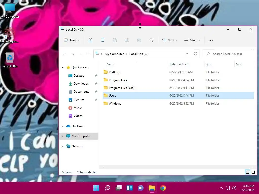Image resolution: width=259 pixels, height=194 pixels.
Task: Select Videos in navigation pane
Action: tap(78, 116)
